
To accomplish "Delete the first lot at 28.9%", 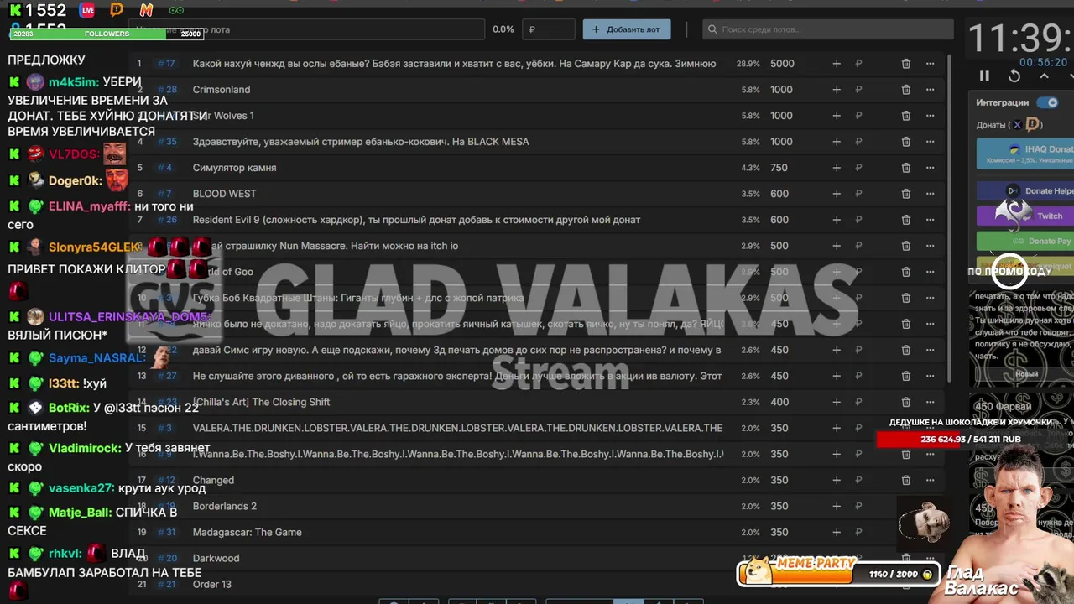I will [x=906, y=64].
